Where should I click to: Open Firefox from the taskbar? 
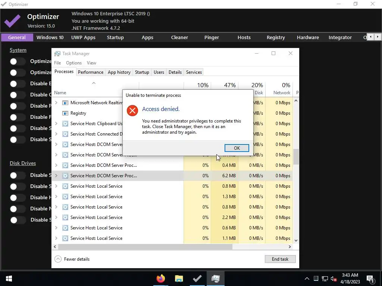point(160,279)
